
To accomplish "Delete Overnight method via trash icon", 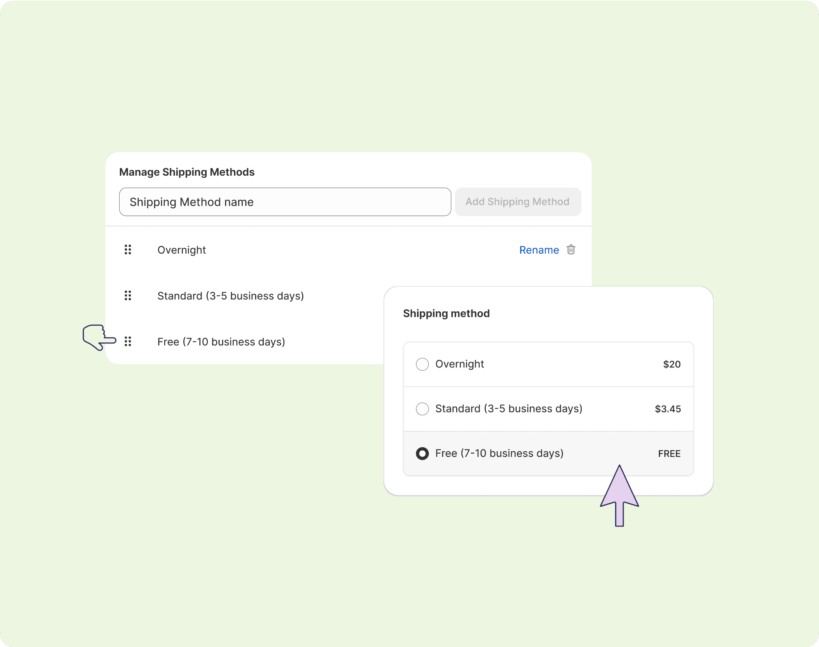I will click(571, 249).
